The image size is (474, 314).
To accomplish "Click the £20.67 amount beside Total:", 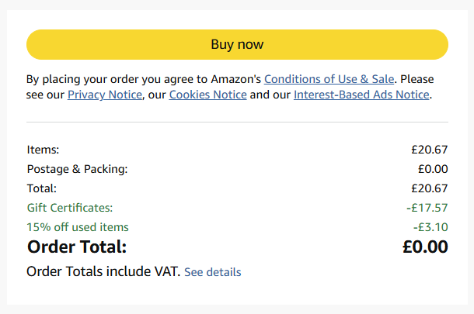I will (x=430, y=188).
